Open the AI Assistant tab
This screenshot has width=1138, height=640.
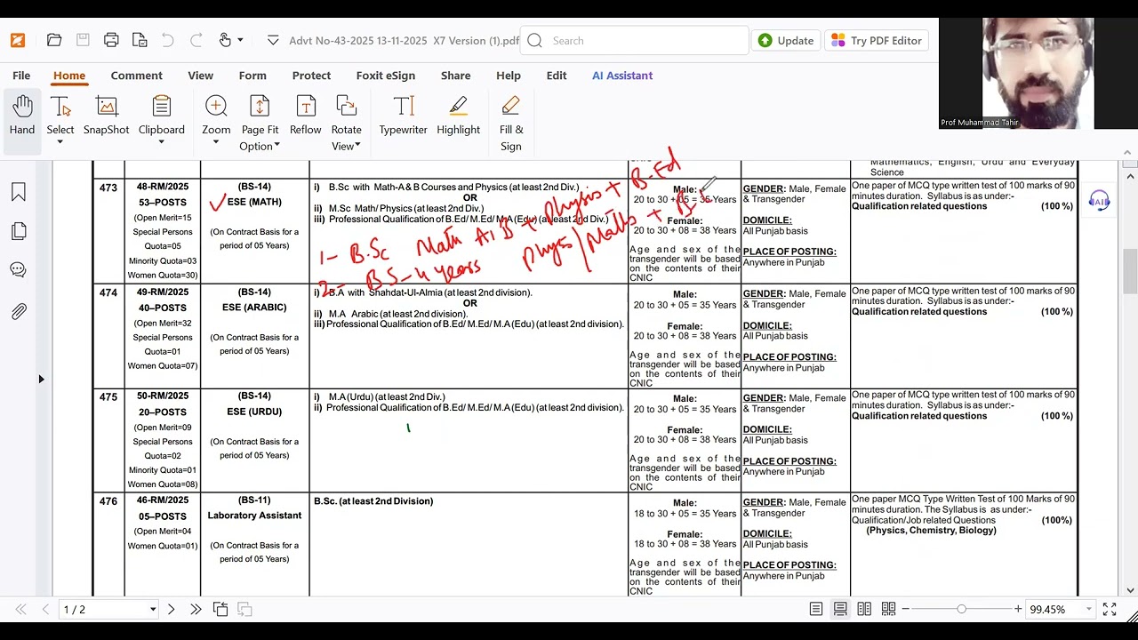click(x=622, y=76)
